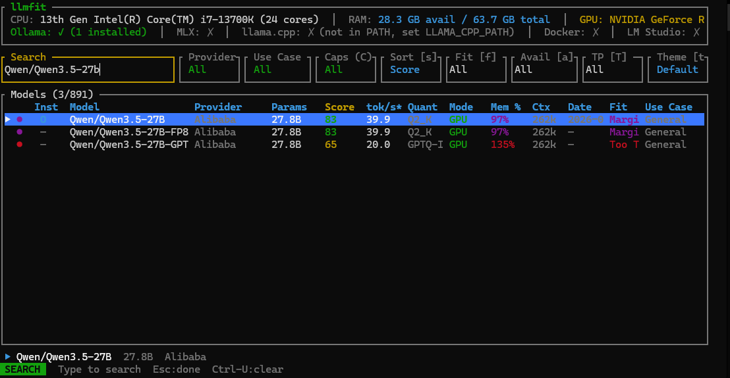Click purple status dot of Qwen3.5-27B-FP8 row
The image size is (730, 378).
(x=20, y=132)
